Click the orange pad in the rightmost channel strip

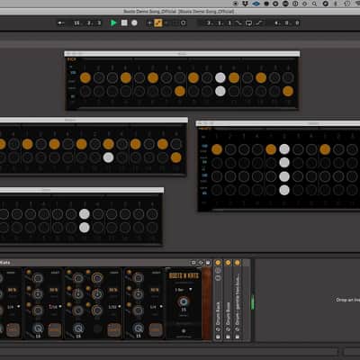(x=156, y=329)
